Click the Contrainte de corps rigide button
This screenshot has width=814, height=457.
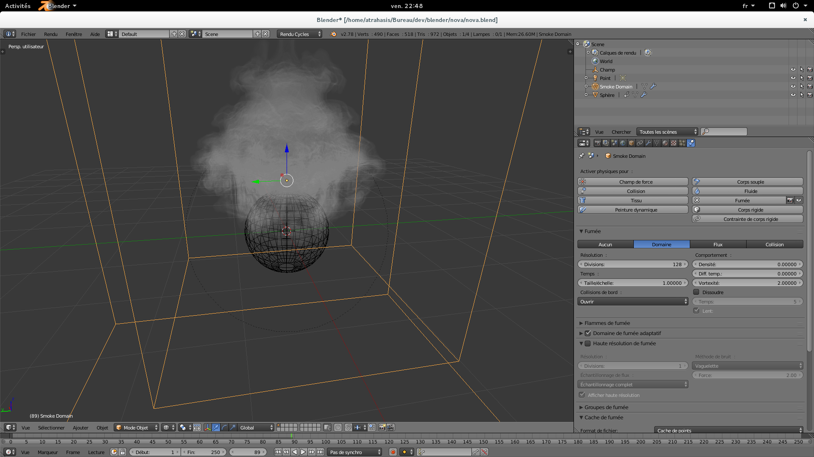click(747, 219)
